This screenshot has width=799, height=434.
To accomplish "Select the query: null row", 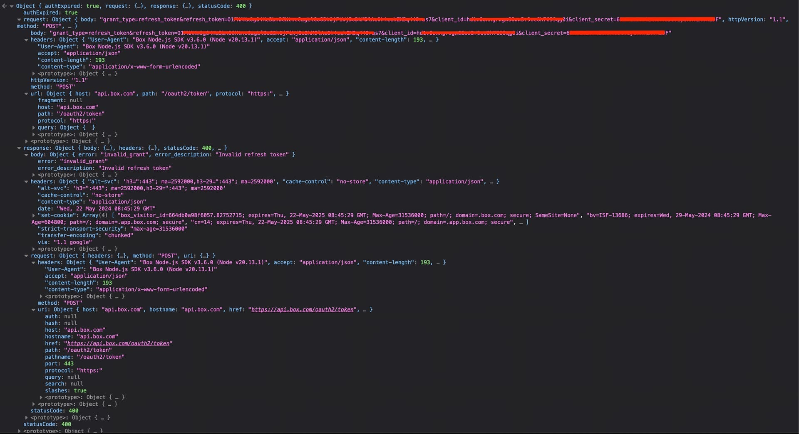I will [62, 377].
